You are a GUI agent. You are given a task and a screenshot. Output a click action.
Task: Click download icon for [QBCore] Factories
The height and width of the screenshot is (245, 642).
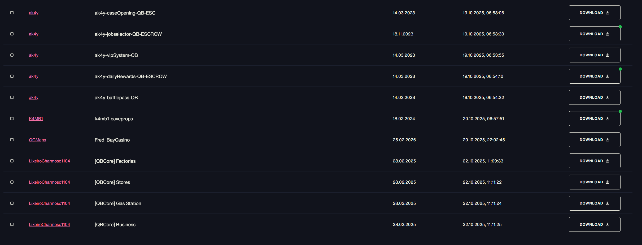[608, 161]
